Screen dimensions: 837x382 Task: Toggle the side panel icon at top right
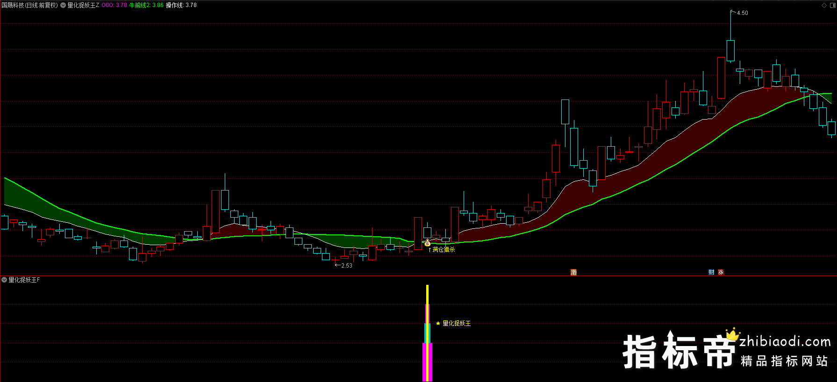(x=832, y=5)
